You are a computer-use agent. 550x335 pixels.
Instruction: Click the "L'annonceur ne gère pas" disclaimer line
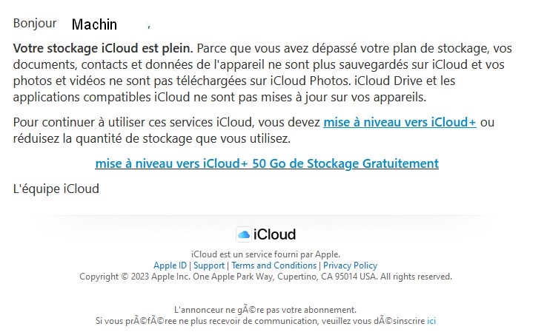pos(265,310)
